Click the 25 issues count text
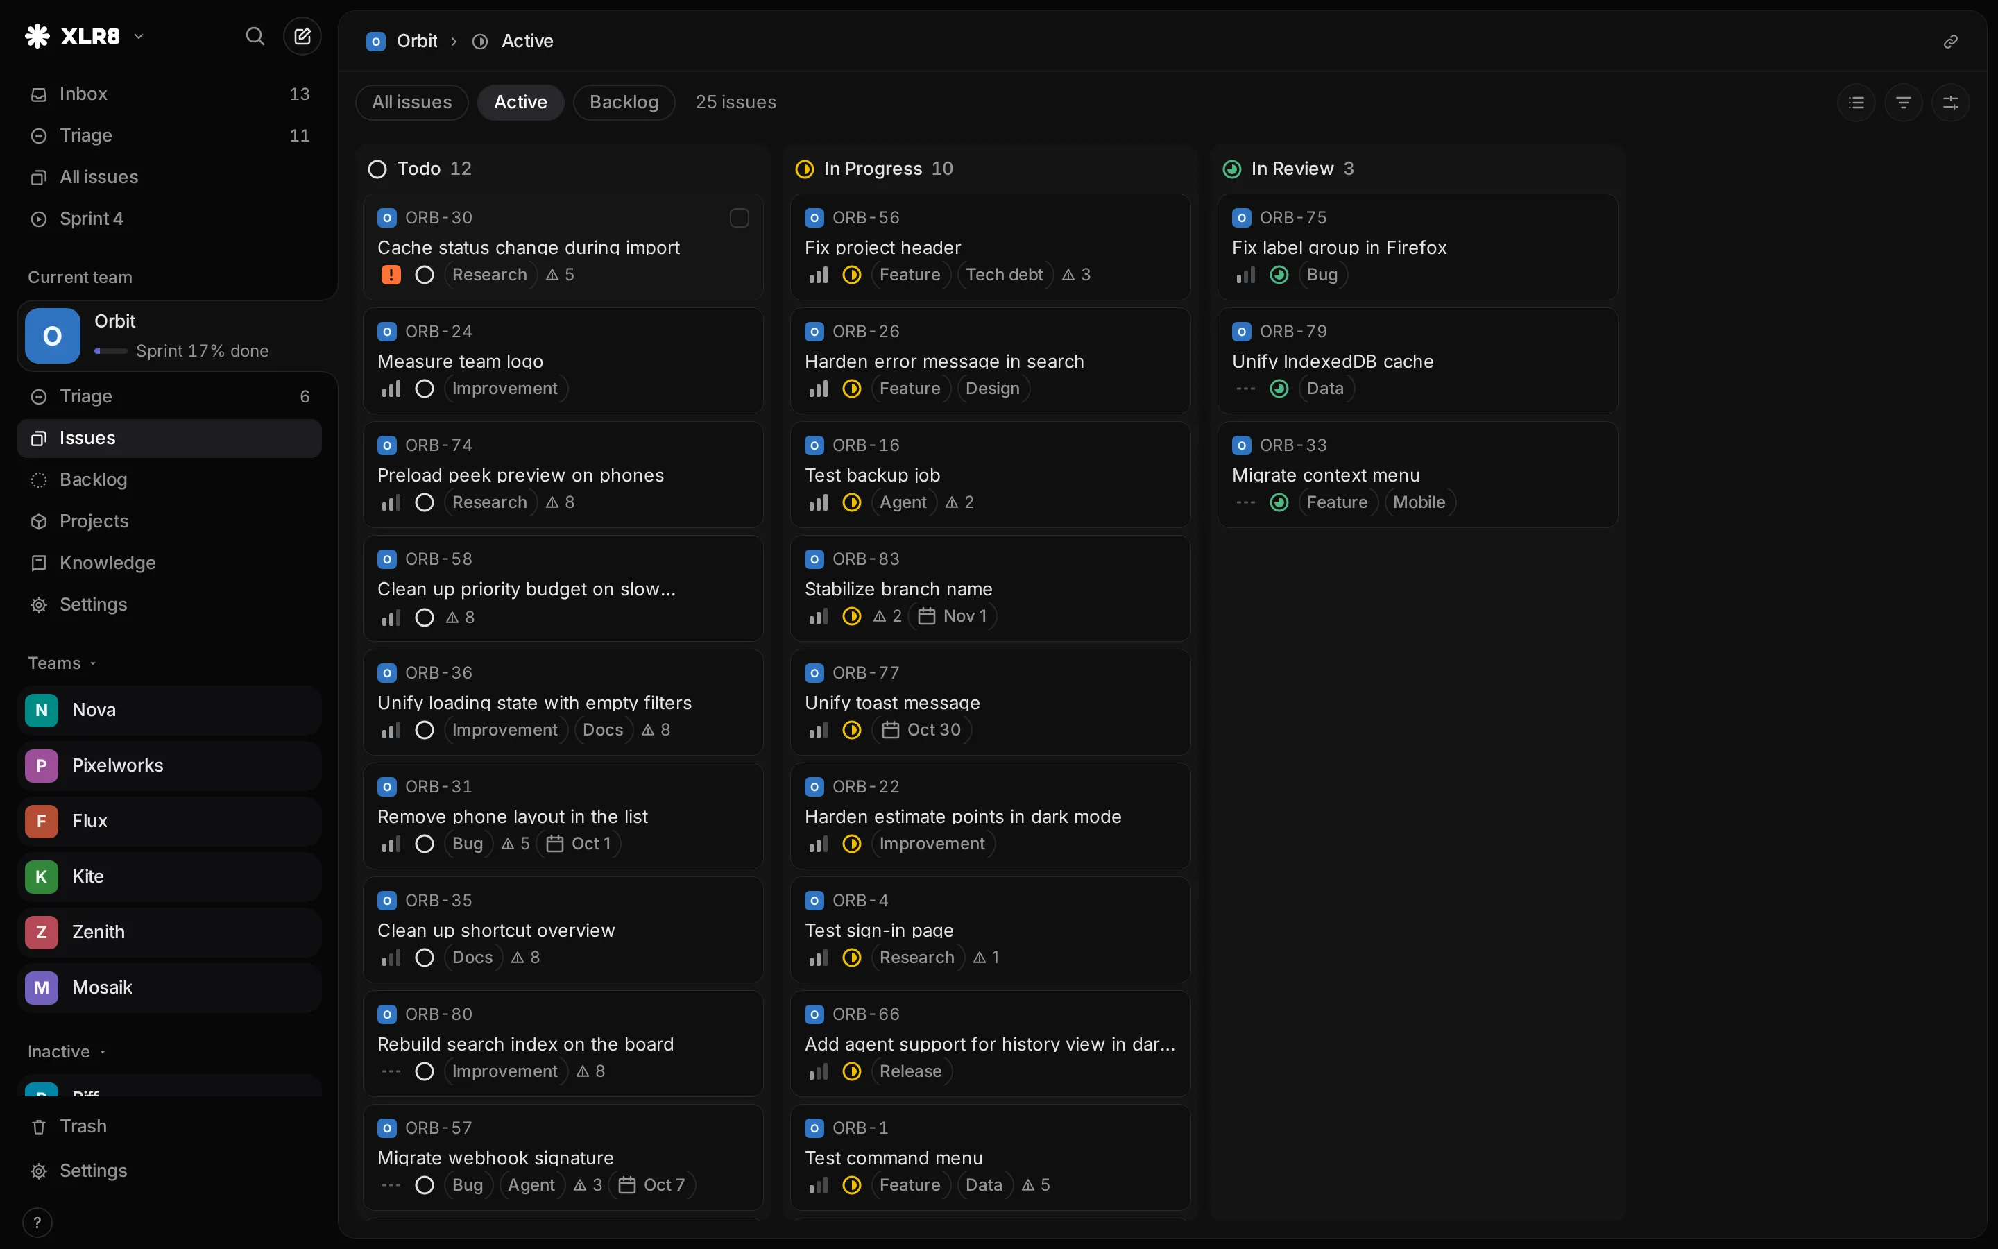This screenshot has width=1998, height=1249. 735,103
